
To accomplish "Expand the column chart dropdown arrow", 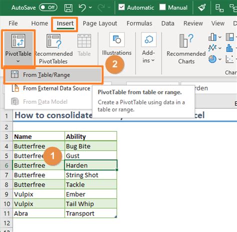I will click(x=220, y=37).
